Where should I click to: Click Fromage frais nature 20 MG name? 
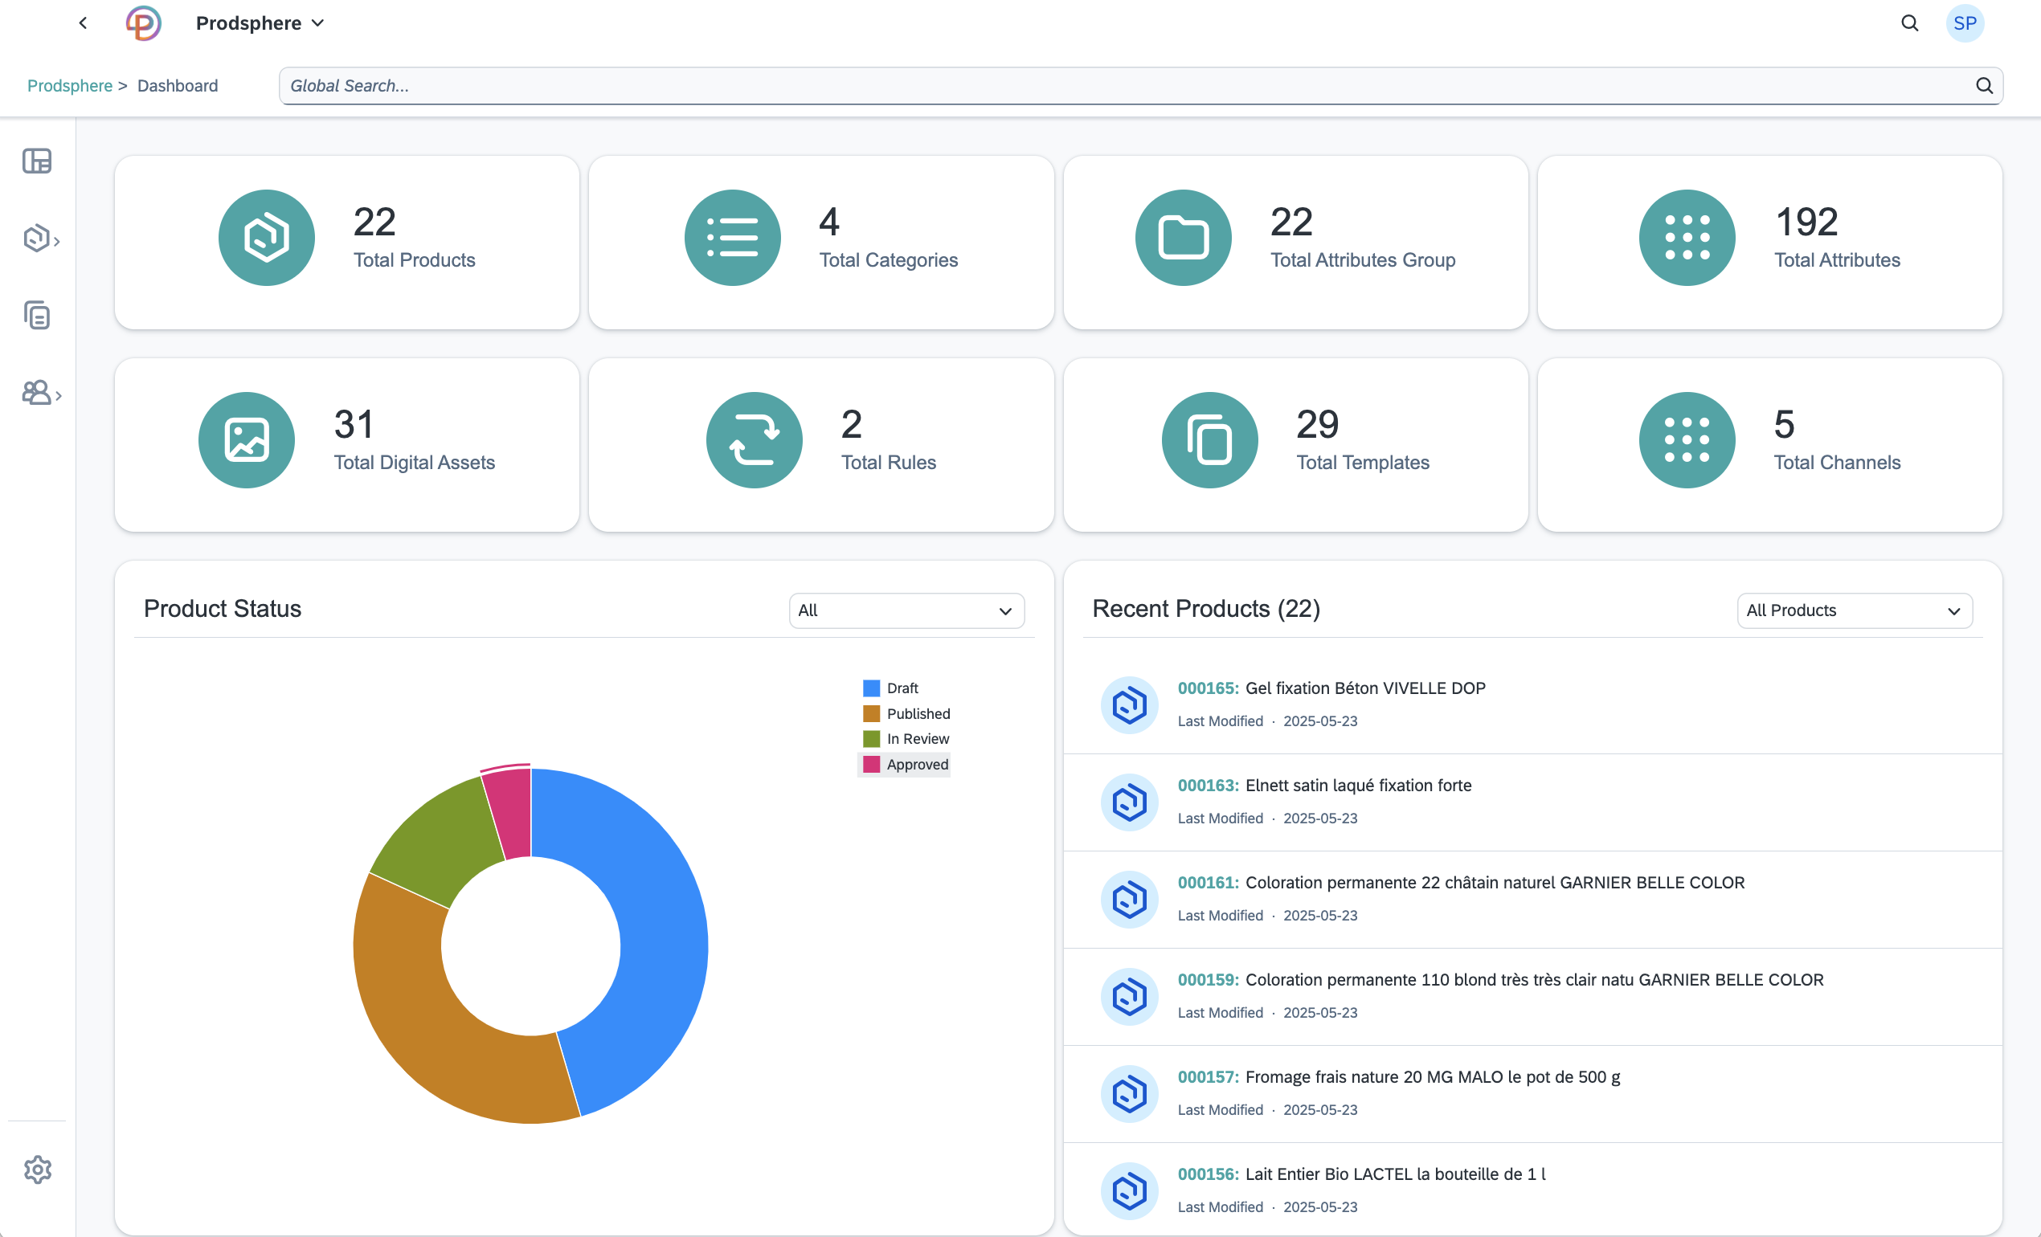coord(1433,1077)
